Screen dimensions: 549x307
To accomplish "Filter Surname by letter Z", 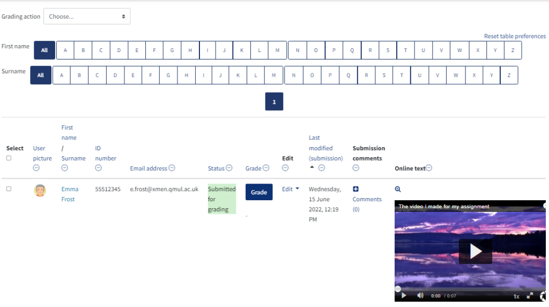I will pos(509,75).
